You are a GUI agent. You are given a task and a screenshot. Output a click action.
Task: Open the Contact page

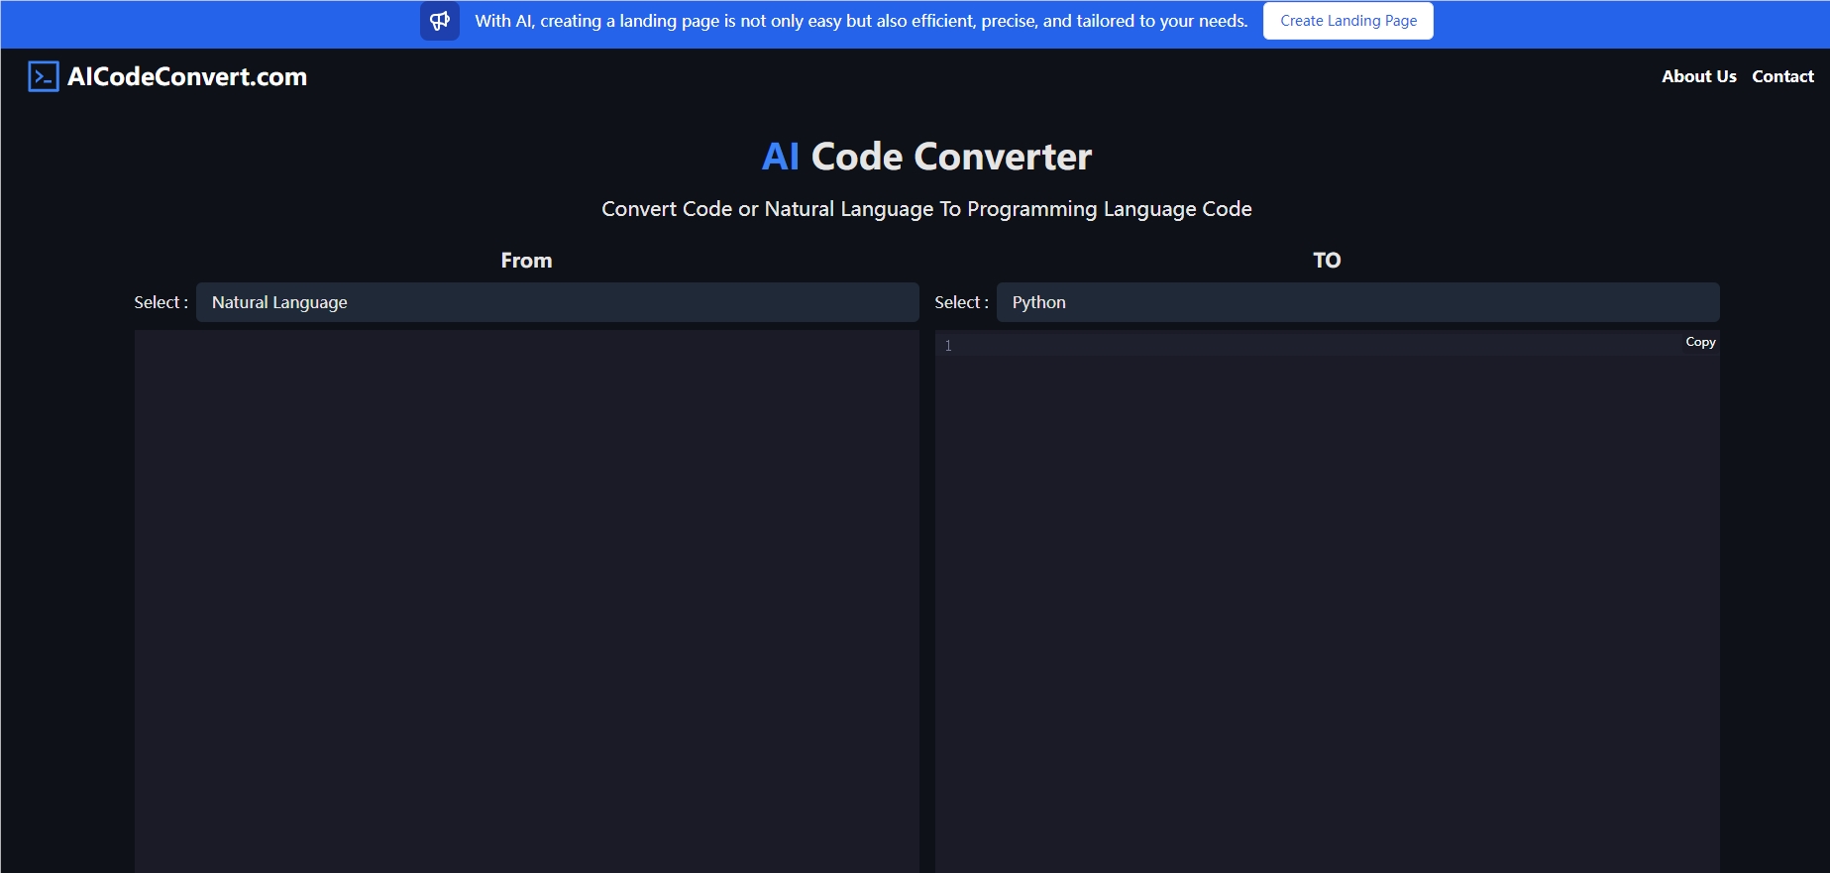coord(1781,76)
